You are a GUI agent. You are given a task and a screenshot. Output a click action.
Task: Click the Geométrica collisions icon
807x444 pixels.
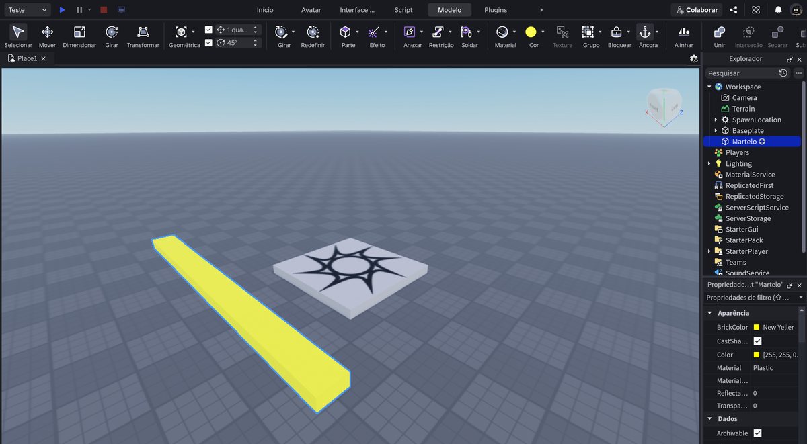click(181, 32)
